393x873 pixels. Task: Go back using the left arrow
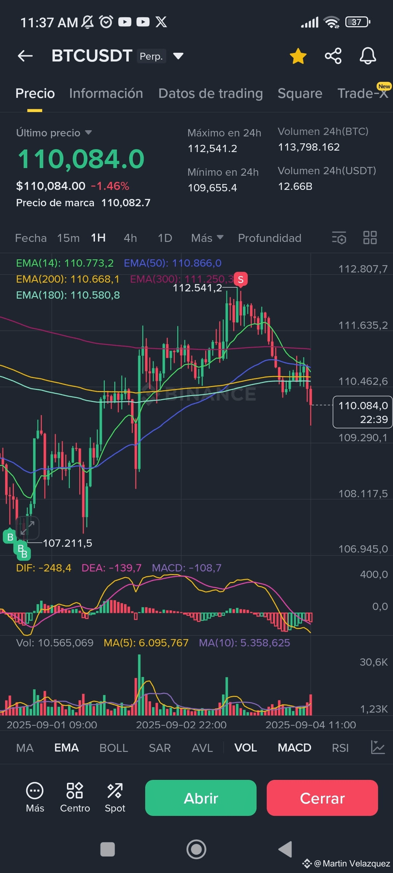25,56
